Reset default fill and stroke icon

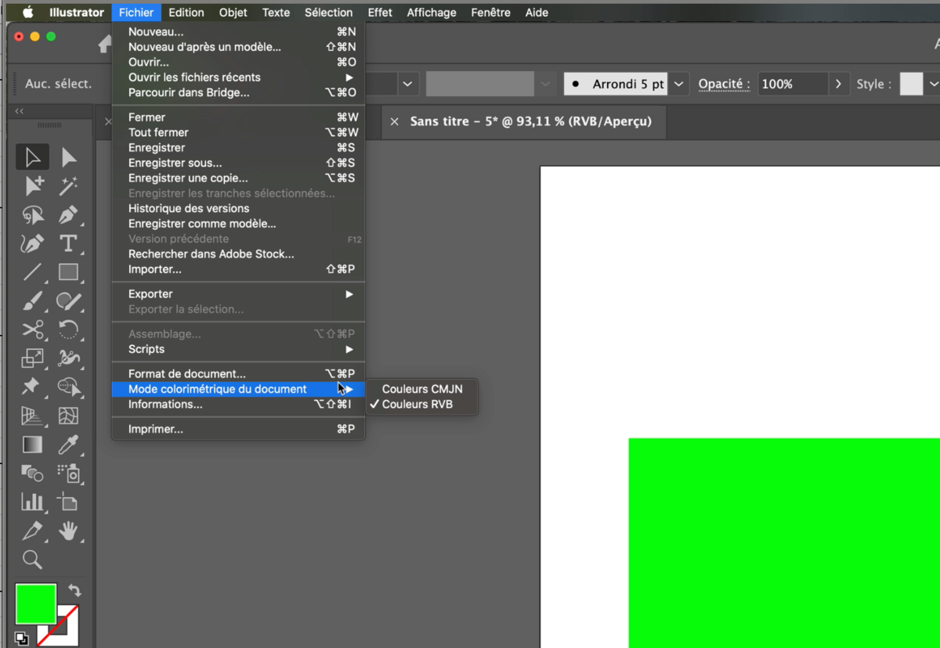21,639
